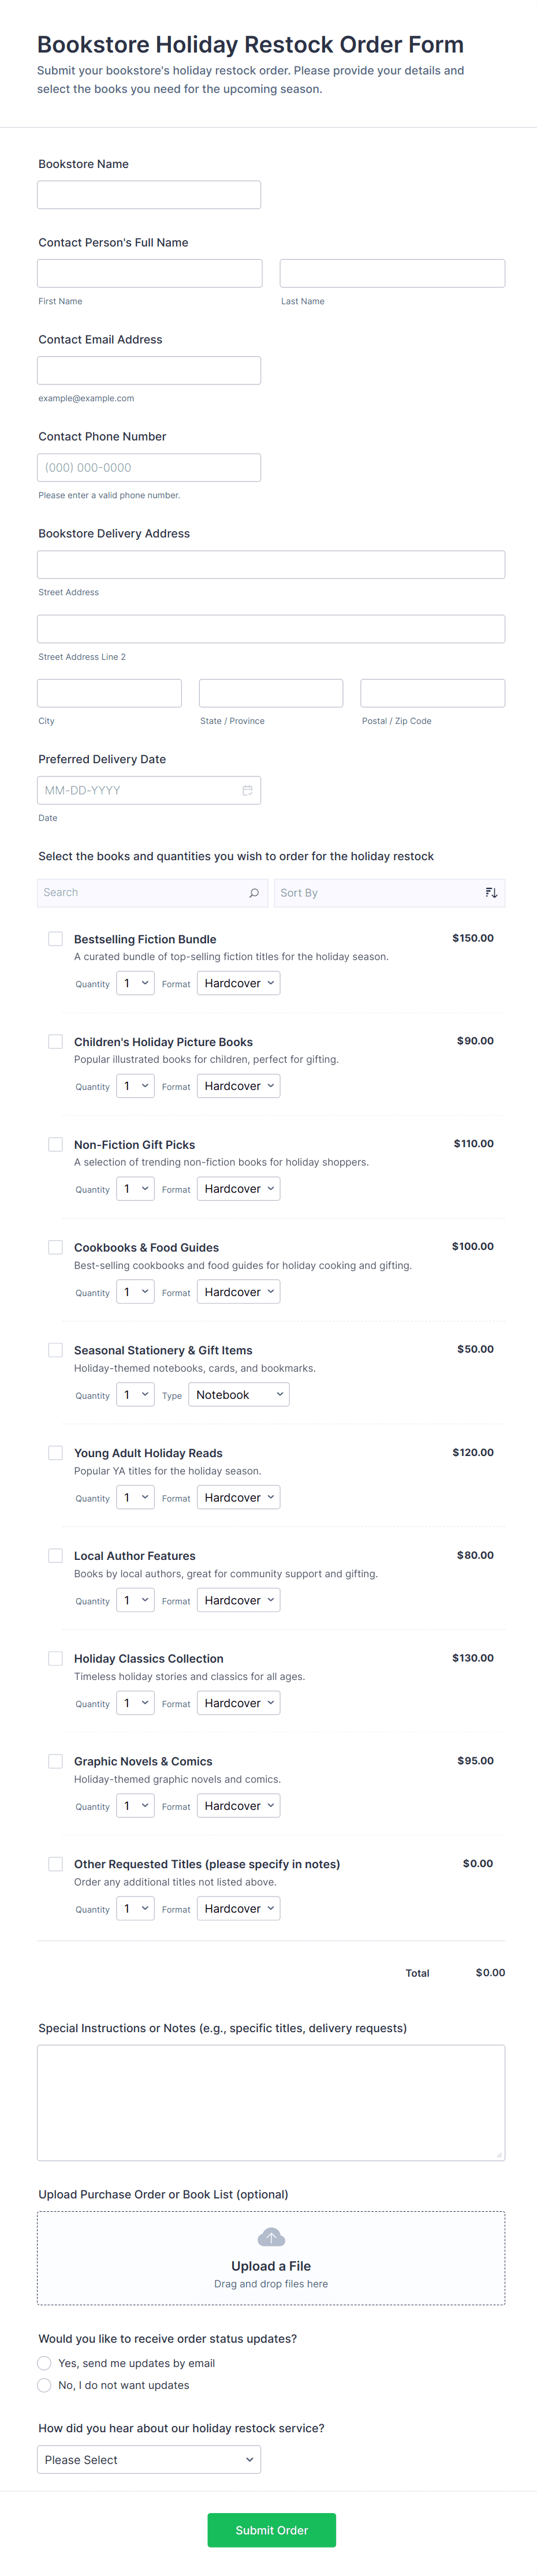The height and width of the screenshot is (2576, 537).
Task: Open the Seasonal Stationery Type dropdown
Action: pos(238,1395)
